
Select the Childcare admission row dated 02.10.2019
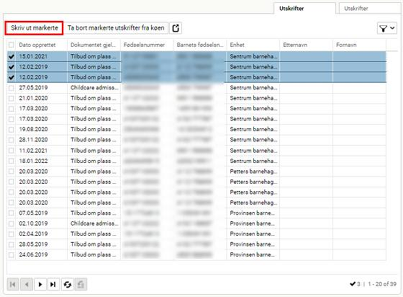[x=92, y=223]
